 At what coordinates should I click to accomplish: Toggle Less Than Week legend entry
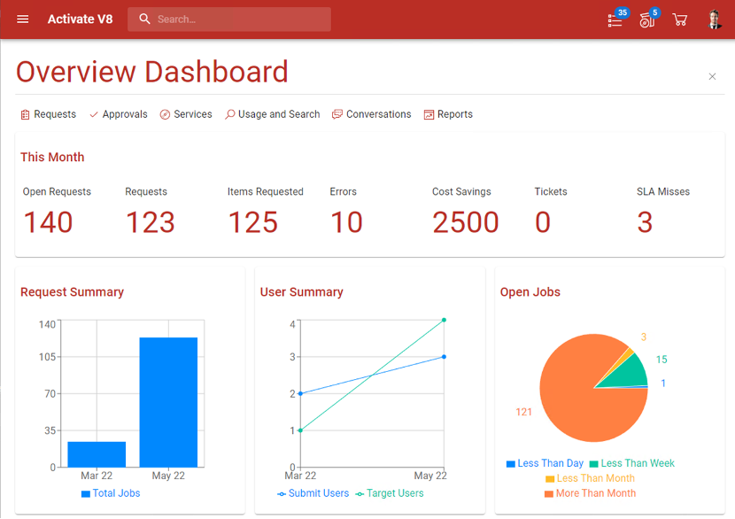(632, 463)
